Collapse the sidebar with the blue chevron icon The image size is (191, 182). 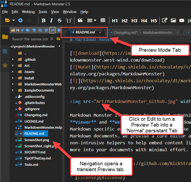[x=59, y=30]
